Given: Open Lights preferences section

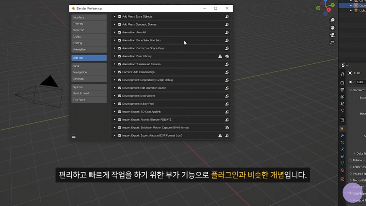Looking at the screenshot, I should pyautogui.click(x=89, y=37).
